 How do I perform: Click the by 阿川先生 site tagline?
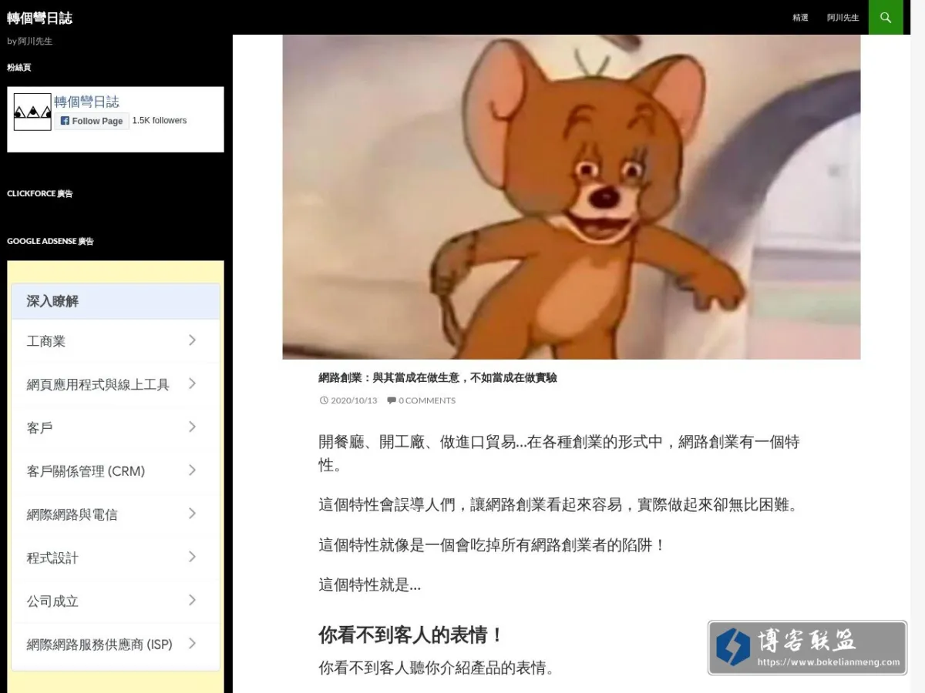pyautogui.click(x=30, y=41)
